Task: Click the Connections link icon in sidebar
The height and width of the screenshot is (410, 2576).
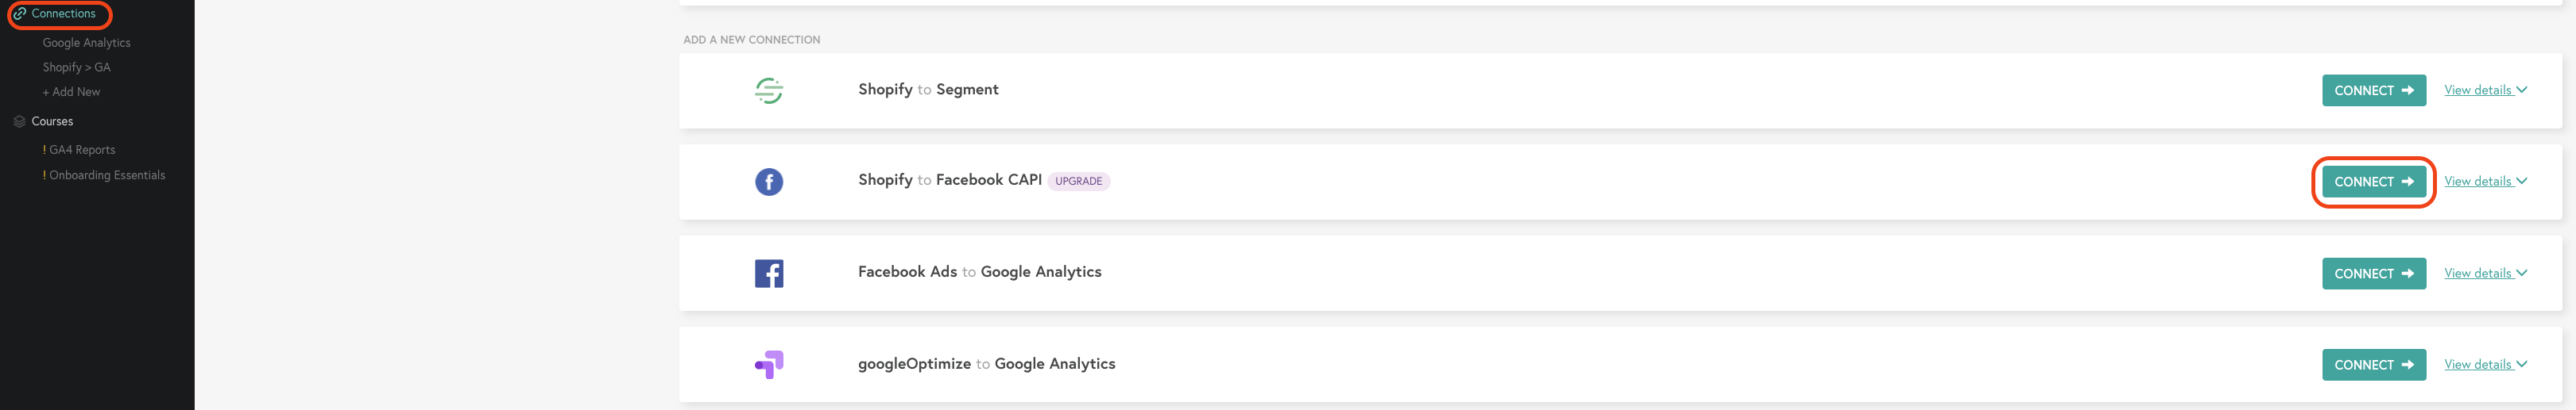Action: point(19,14)
